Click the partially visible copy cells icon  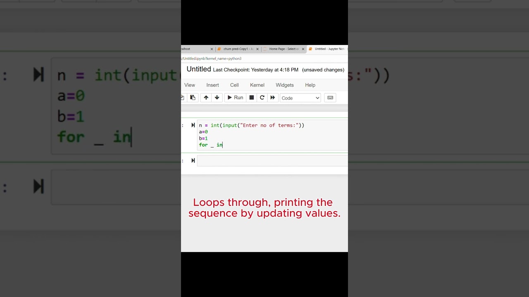coord(182,98)
